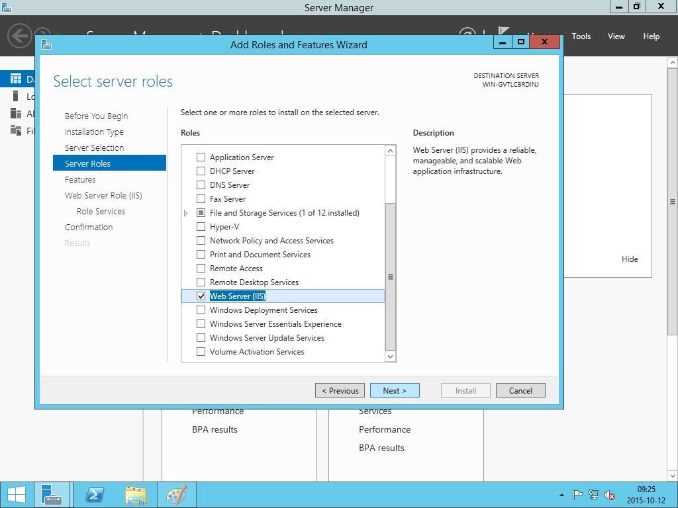Click the roles list scroll-down arrow
The width and height of the screenshot is (678, 508).
[391, 357]
